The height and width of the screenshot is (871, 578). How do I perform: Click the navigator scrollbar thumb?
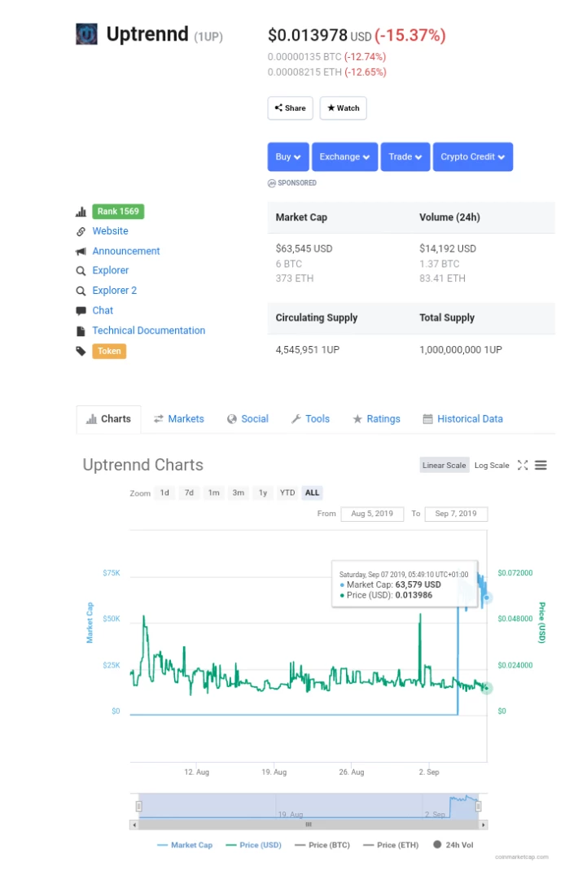309,825
